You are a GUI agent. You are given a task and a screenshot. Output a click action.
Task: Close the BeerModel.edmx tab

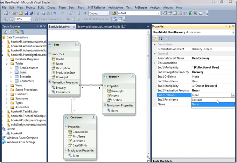74,27
